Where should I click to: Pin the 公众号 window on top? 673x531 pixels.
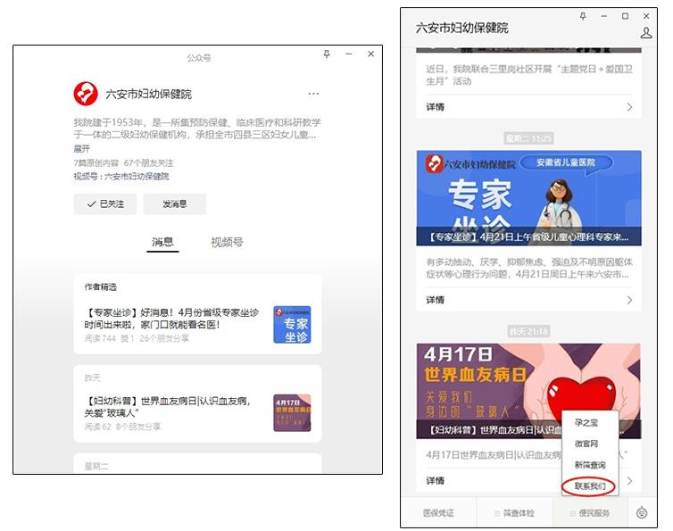pyautogui.click(x=327, y=54)
